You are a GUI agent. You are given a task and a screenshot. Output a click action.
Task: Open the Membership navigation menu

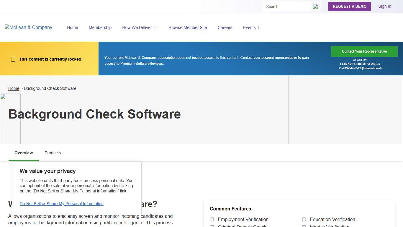pyautogui.click(x=100, y=27)
